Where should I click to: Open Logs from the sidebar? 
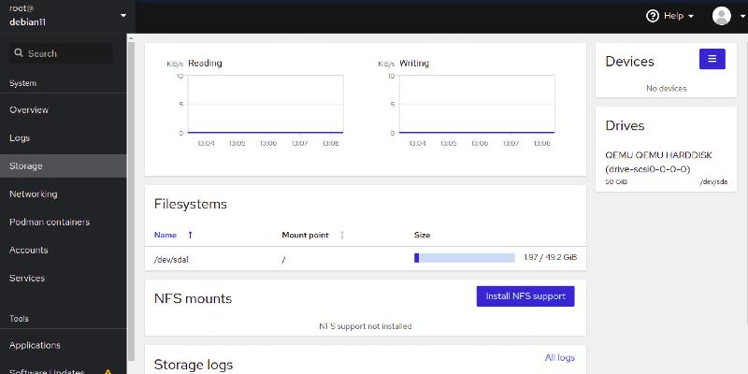[x=20, y=137]
